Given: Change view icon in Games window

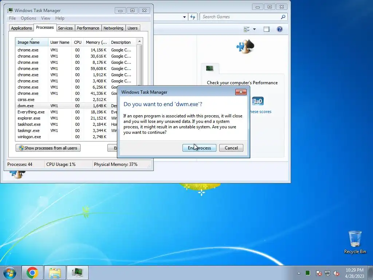Looking at the screenshot, I should point(247,29).
